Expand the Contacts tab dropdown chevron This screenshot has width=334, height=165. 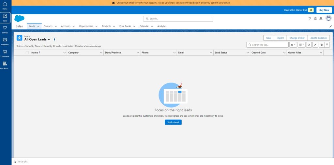tap(55, 26)
